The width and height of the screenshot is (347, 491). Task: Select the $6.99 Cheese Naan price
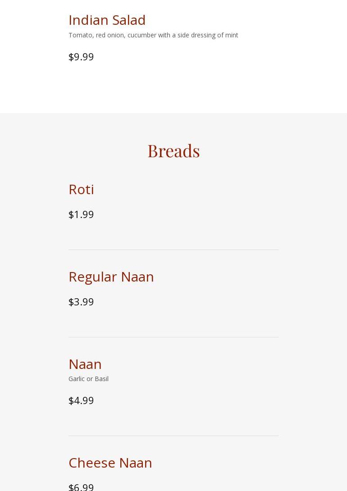(81, 486)
